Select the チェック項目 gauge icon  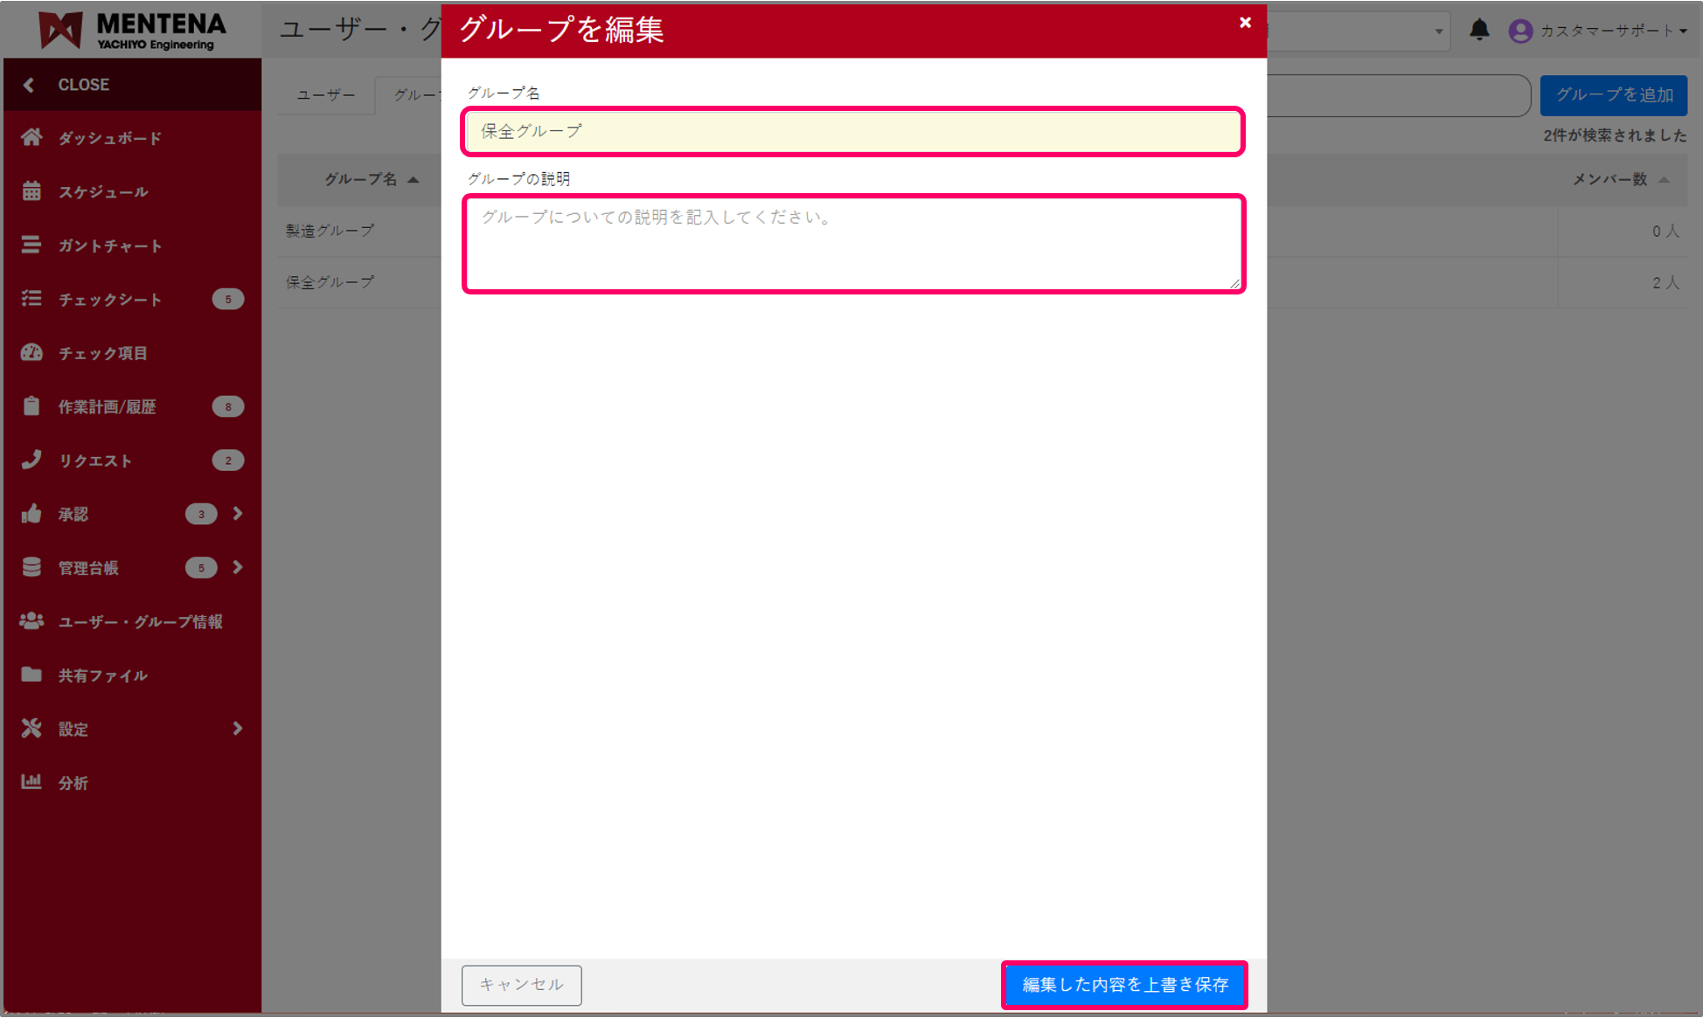(32, 352)
